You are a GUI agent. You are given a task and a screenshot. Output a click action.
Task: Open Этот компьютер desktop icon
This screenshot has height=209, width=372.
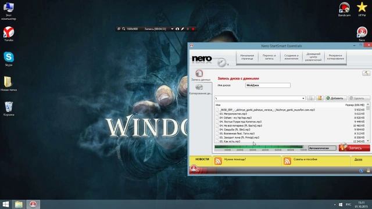click(9, 11)
